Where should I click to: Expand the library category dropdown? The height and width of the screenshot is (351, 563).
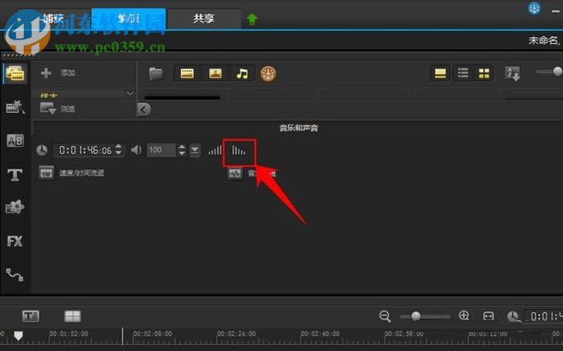click(130, 94)
